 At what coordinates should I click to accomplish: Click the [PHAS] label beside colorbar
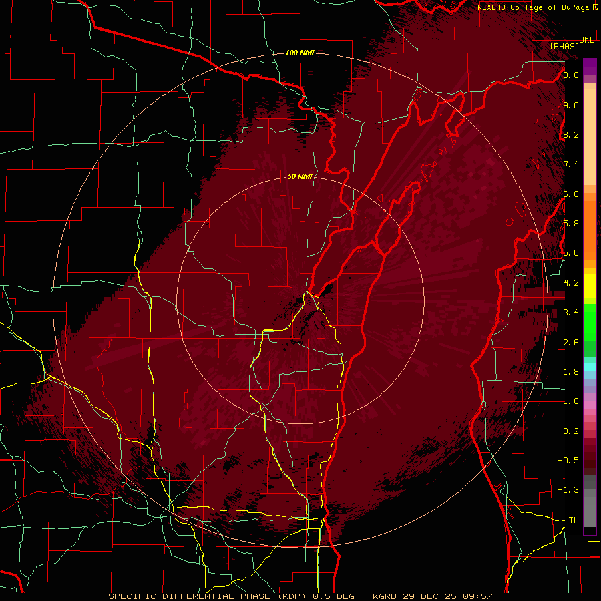pos(564,46)
